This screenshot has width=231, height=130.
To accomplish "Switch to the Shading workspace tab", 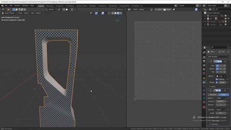I will pos(92,6).
